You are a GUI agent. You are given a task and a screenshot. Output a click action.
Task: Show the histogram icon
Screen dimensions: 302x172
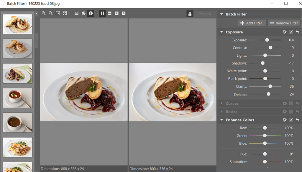click(x=76, y=14)
